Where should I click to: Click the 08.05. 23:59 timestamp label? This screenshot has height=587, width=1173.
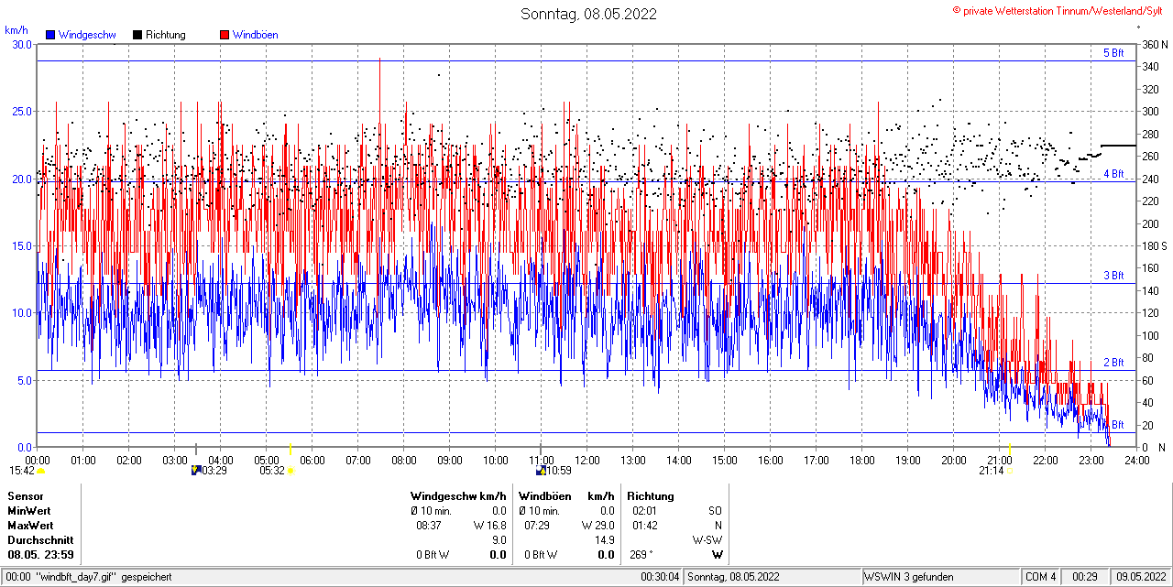[41, 555]
